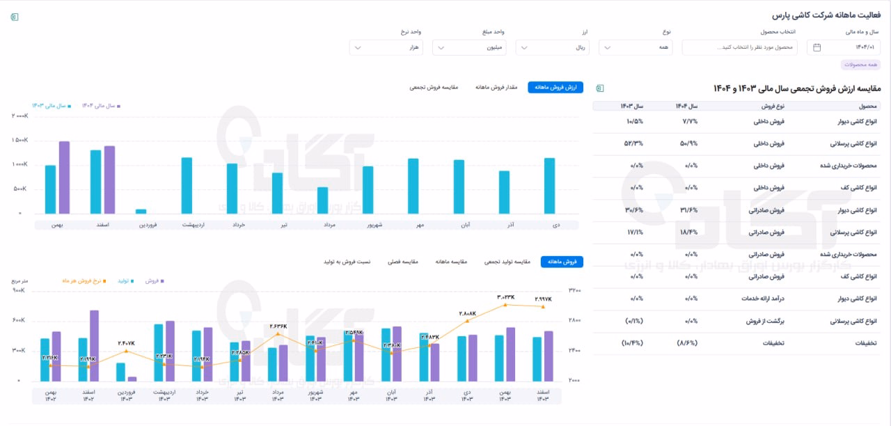Click the ۳۰/۶% value in the table
The image size is (891, 426).
click(x=634, y=210)
